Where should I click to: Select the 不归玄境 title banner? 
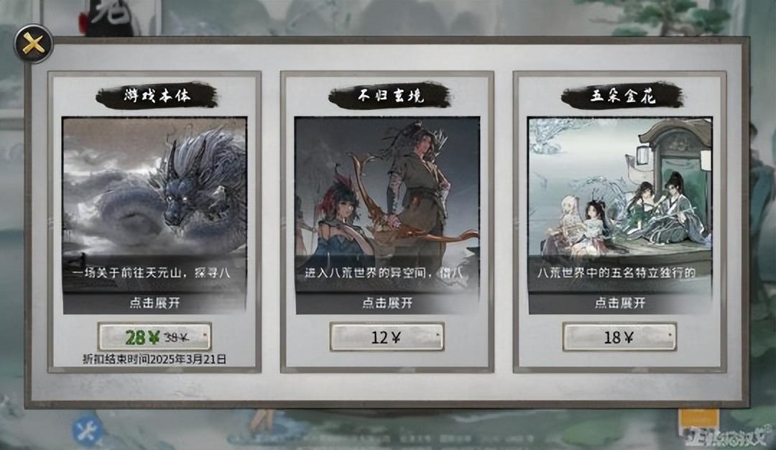click(x=389, y=95)
